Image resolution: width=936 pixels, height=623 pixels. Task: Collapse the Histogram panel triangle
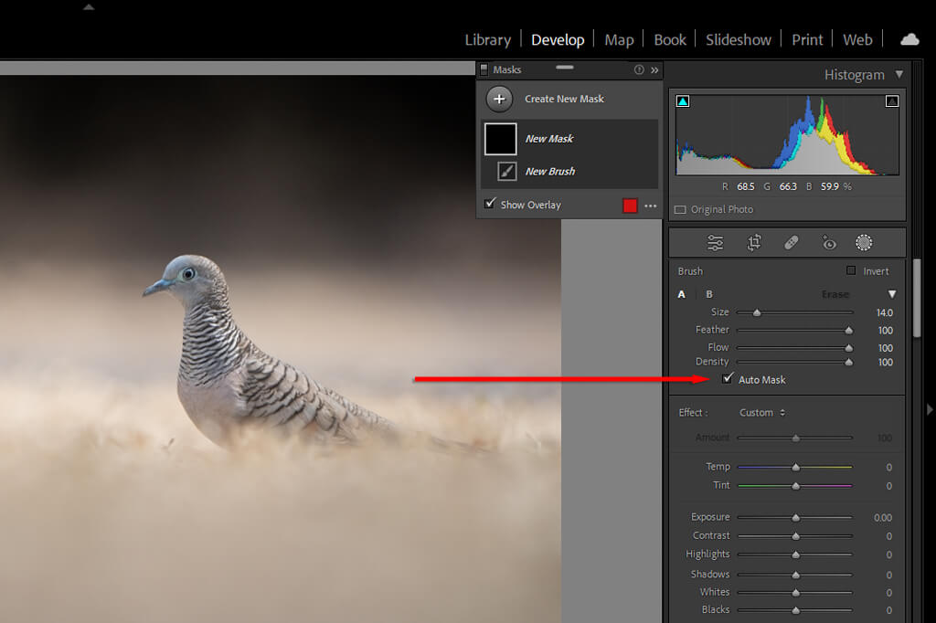899,75
